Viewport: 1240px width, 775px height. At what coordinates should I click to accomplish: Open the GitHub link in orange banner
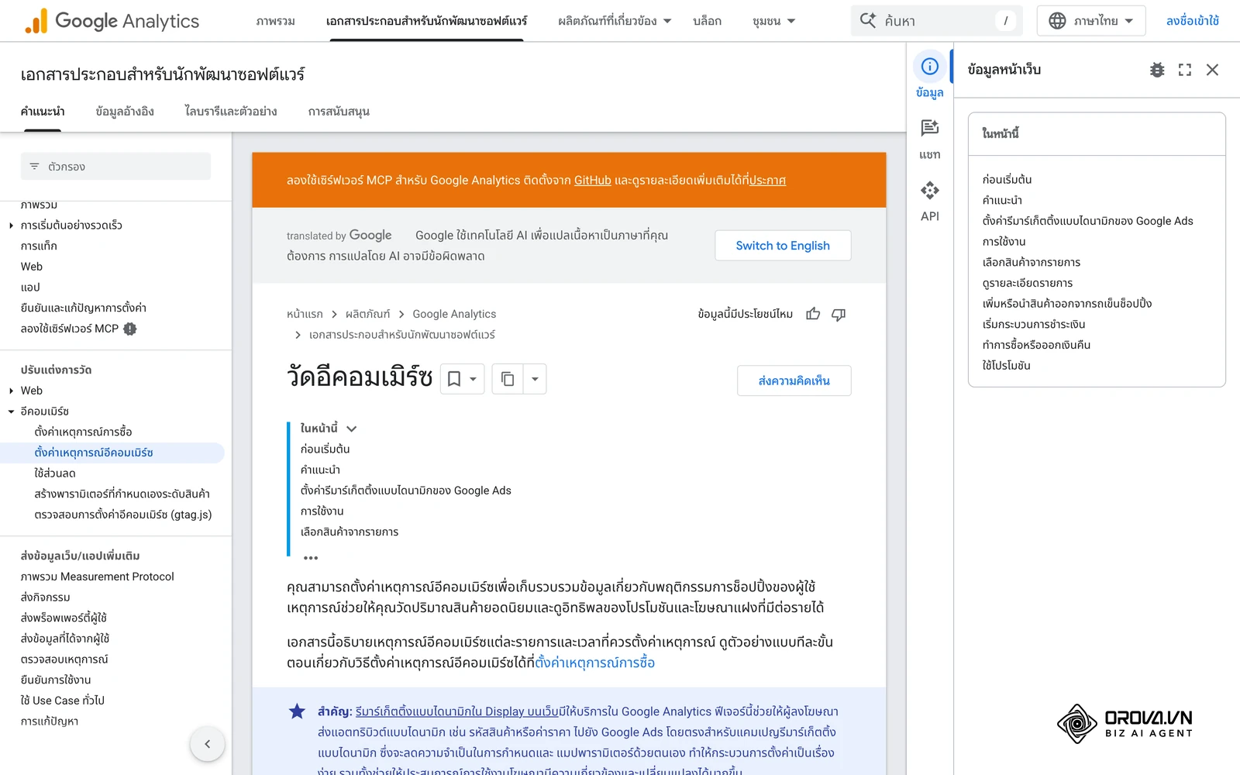tap(593, 180)
